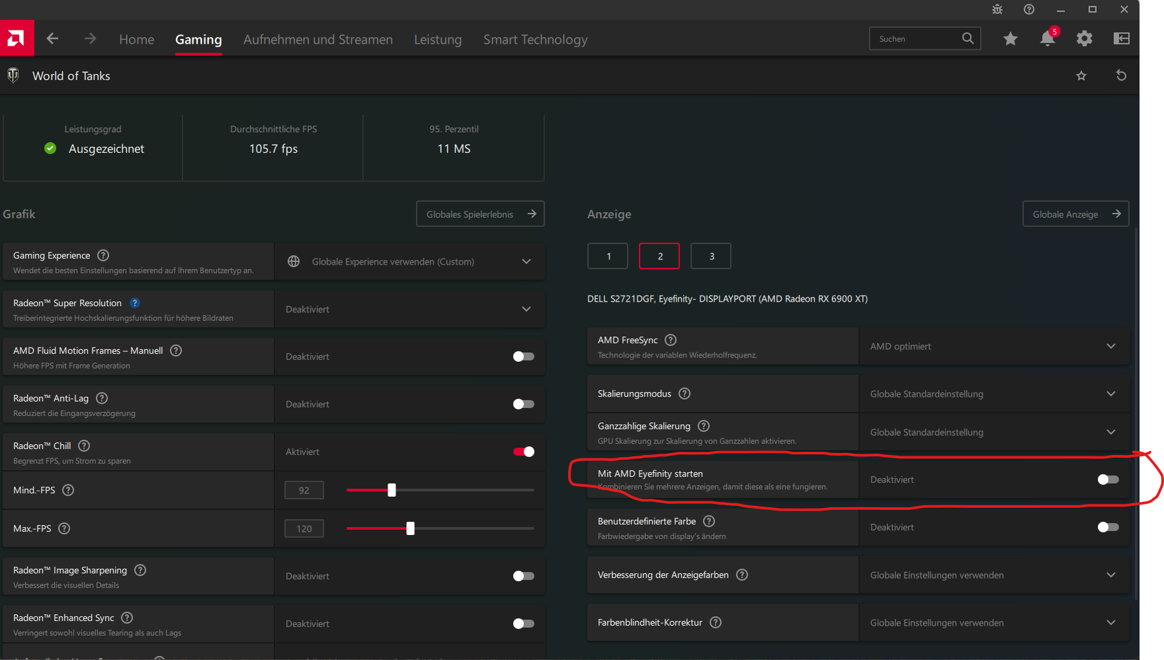1164x660 pixels.
Task: Click the Max.-FPS slider handle
Action: pos(411,528)
